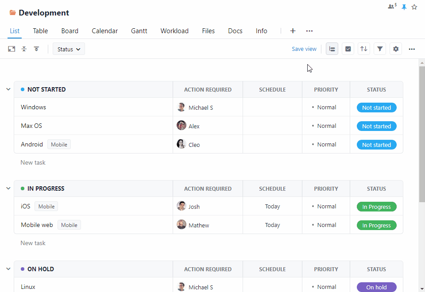Click the Save view link
Image resolution: width=425 pixels, height=292 pixels.
304,49
